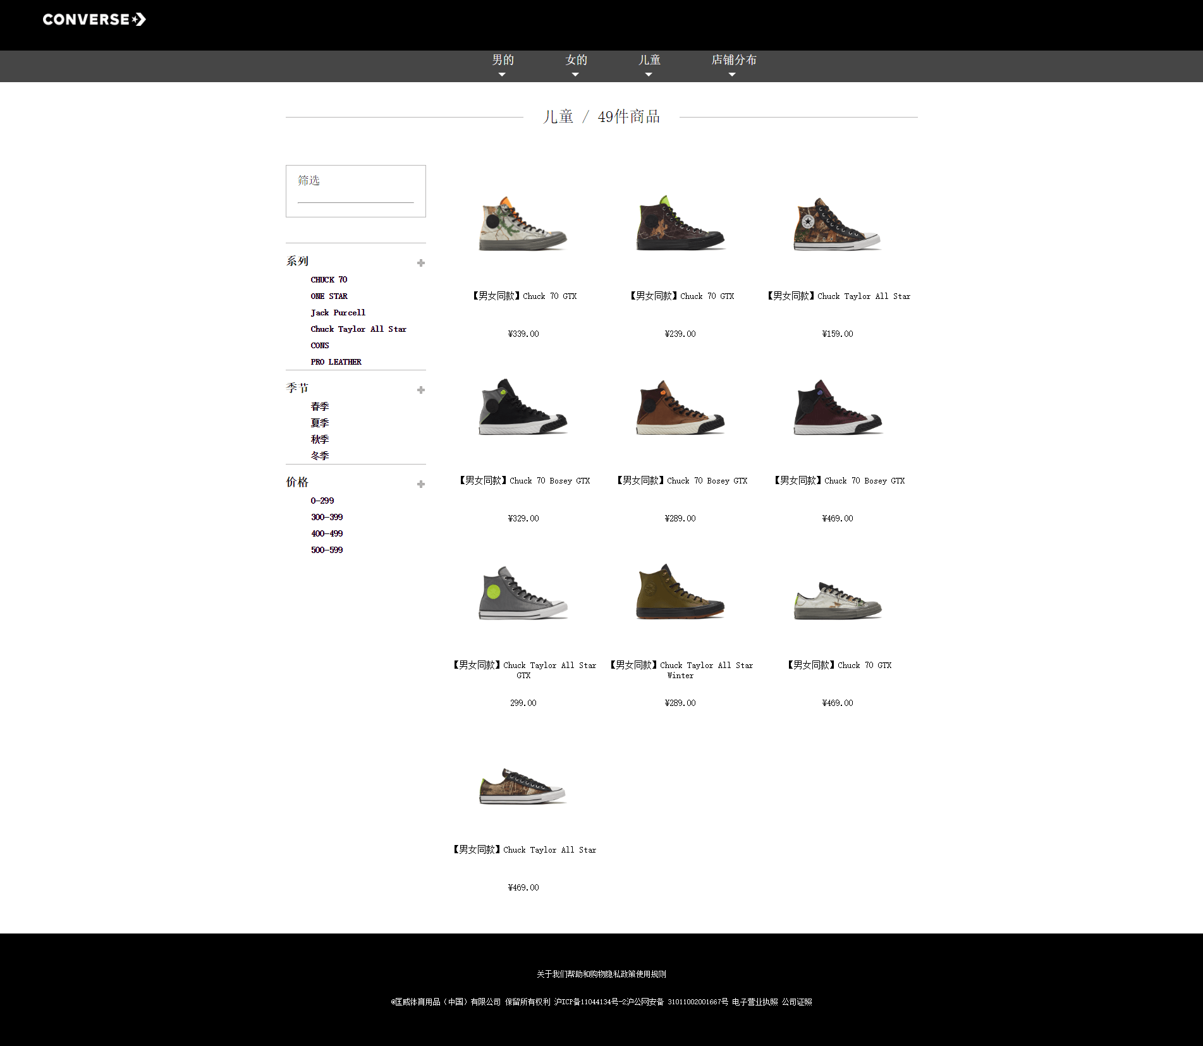View the olive Chuck Taylor Winter boot image

680,592
